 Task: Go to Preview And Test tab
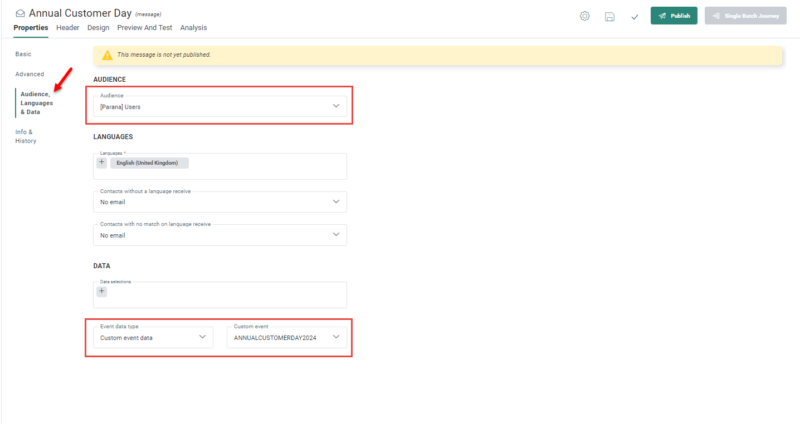click(144, 28)
